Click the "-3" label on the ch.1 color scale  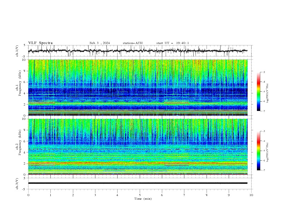coord(264,72)
